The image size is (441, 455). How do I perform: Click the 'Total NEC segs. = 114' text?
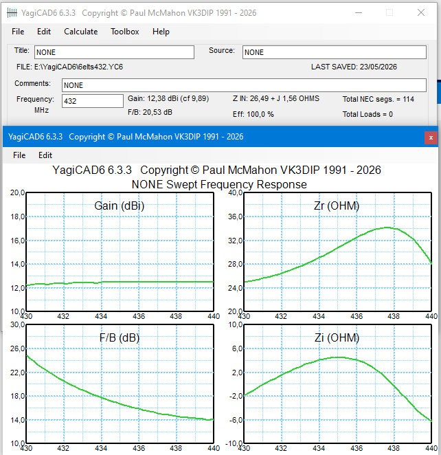pos(378,99)
